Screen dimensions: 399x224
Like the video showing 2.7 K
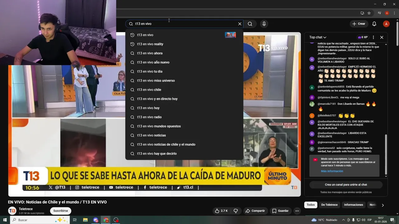point(221,211)
